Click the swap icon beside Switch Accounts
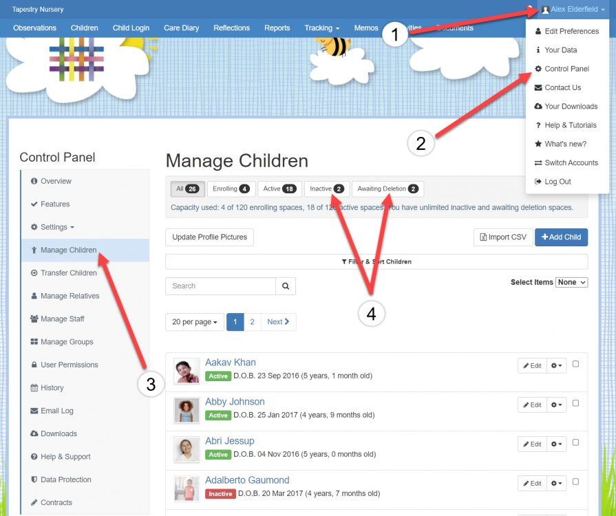The height and width of the screenshot is (516, 616). (x=538, y=162)
